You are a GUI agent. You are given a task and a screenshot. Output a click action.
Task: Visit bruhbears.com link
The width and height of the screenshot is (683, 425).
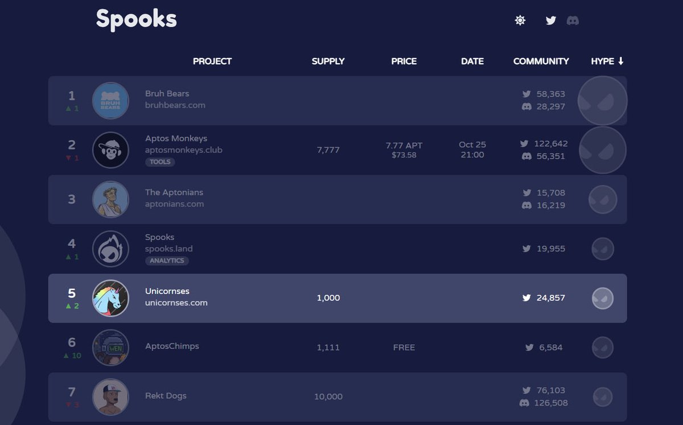(175, 105)
